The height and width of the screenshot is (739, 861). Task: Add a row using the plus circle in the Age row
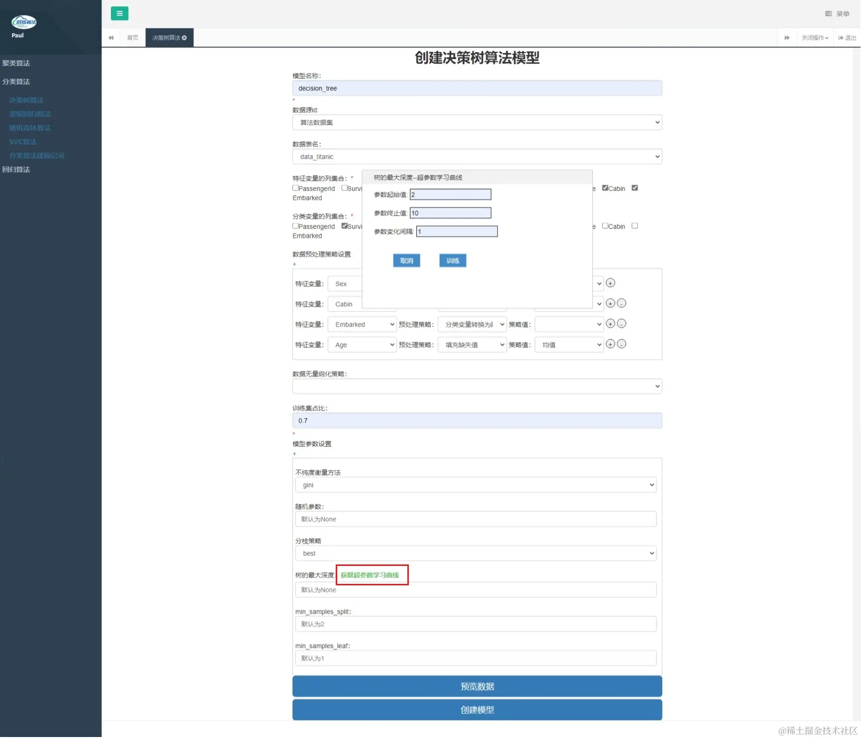(x=610, y=344)
